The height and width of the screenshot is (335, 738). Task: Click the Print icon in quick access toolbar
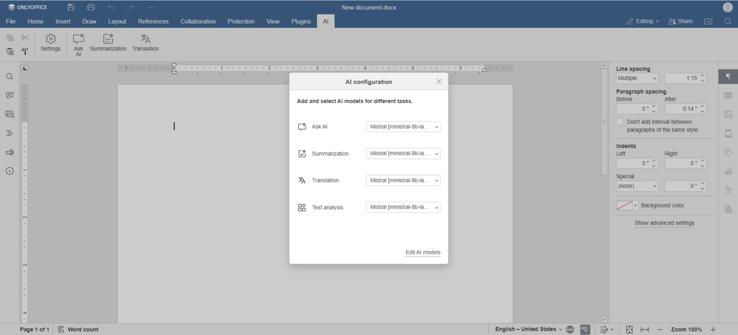[x=90, y=7]
